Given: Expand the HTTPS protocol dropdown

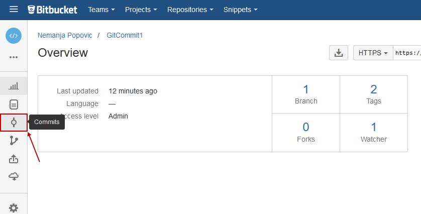Looking at the screenshot, I should [373, 53].
